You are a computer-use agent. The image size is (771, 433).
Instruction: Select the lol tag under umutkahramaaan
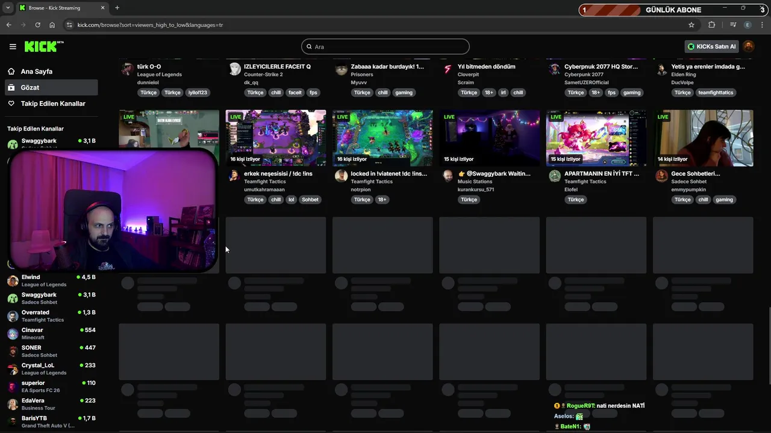point(291,200)
